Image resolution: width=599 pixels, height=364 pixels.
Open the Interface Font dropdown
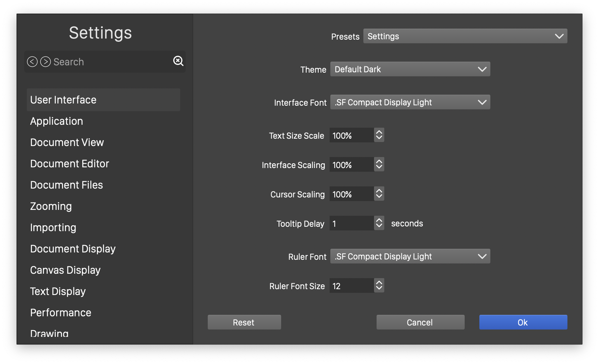[410, 102]
